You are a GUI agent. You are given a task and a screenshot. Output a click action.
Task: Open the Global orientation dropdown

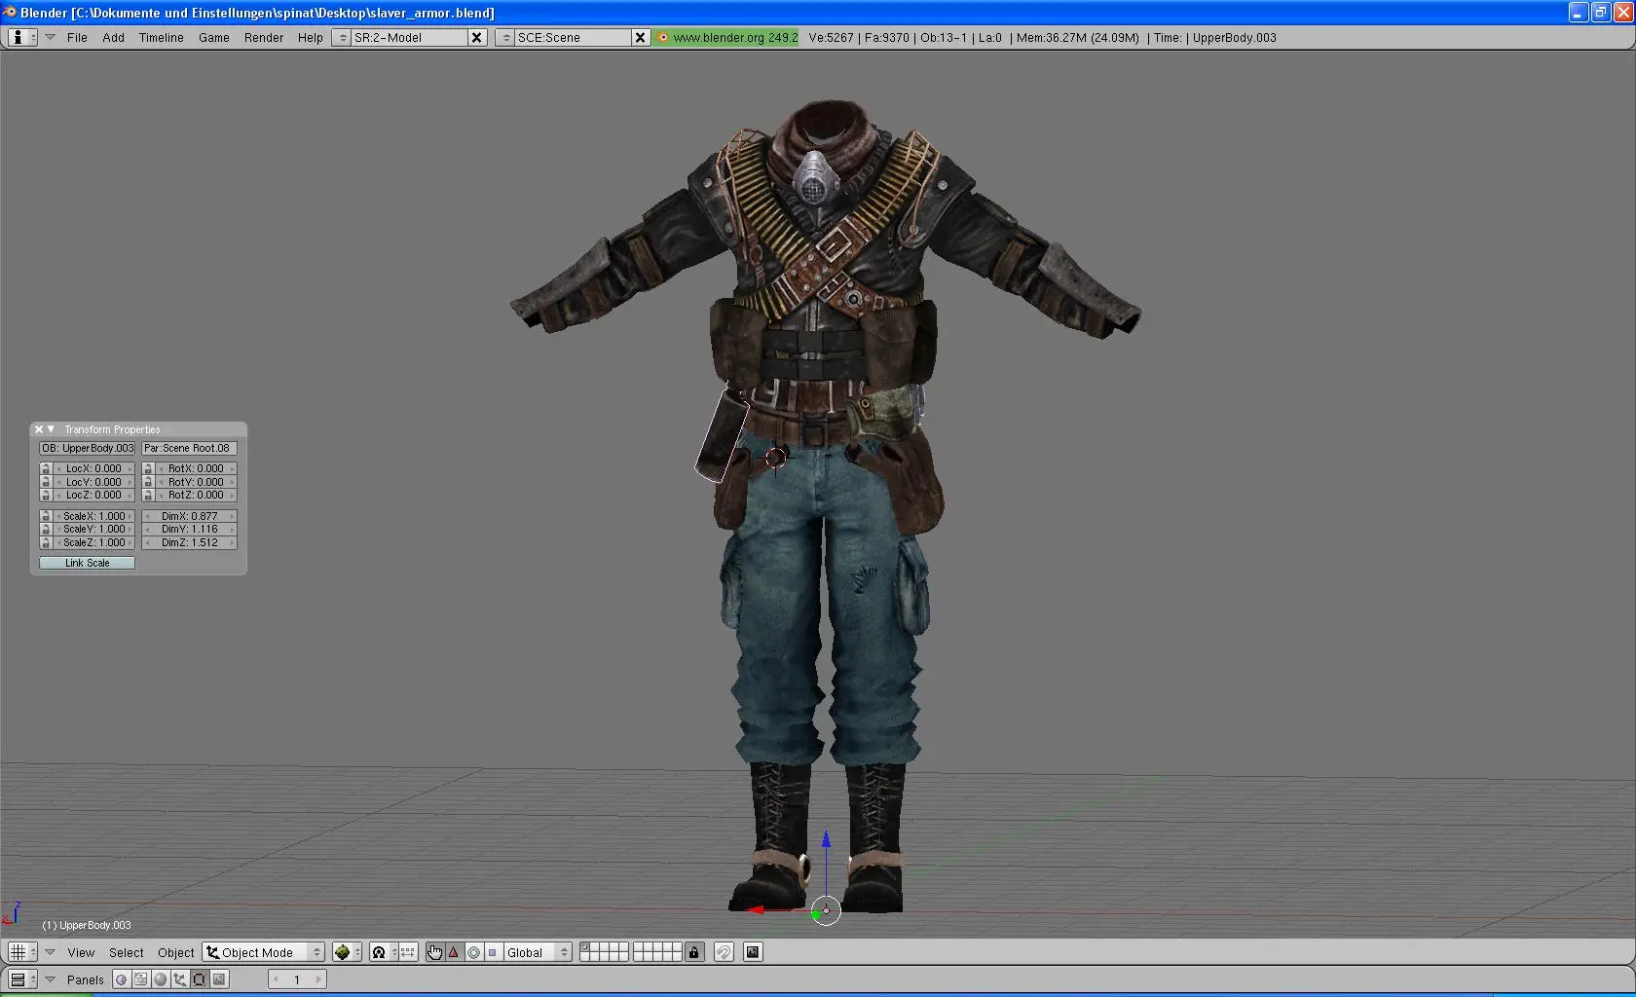(537, 952)
